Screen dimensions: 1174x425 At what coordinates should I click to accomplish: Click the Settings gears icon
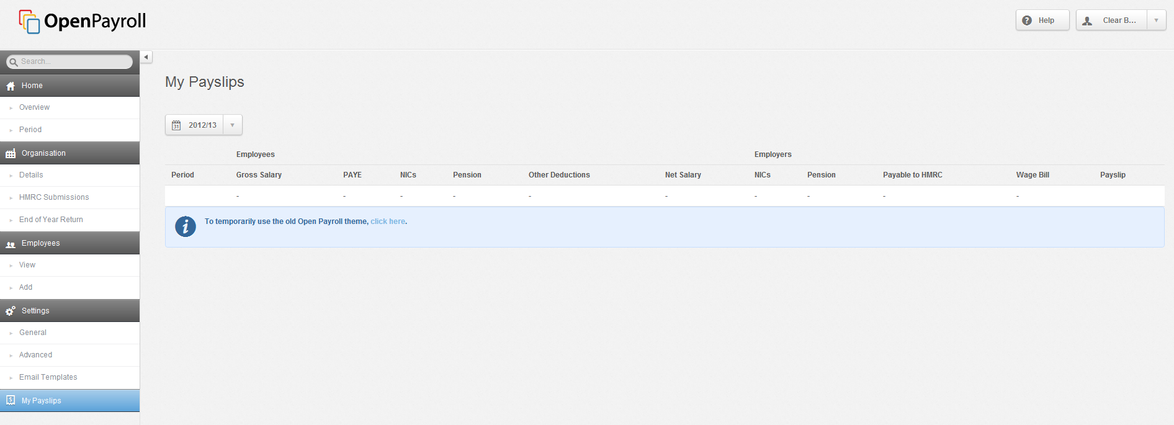coord(11,311)
